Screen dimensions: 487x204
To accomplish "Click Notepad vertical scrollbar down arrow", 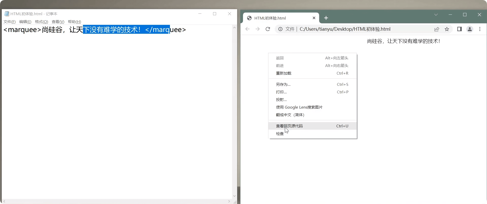I will pyautogui.click(x=234, y=196).
